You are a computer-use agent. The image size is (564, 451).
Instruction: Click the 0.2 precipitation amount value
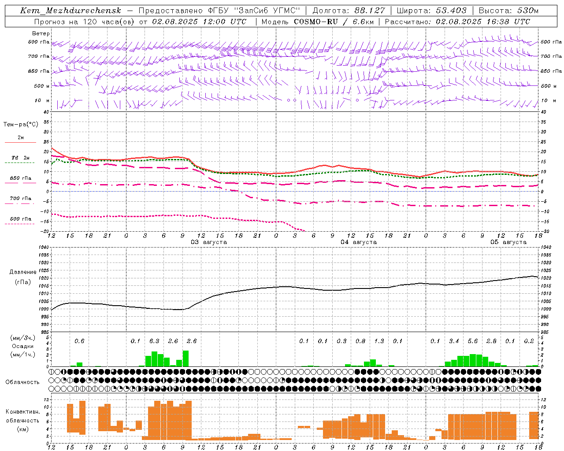529,341
